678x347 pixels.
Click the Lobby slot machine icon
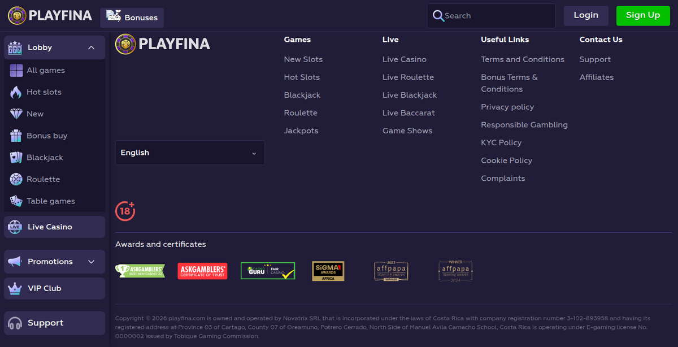pos(15,48)
